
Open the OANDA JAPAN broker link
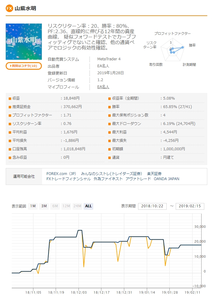166,179
